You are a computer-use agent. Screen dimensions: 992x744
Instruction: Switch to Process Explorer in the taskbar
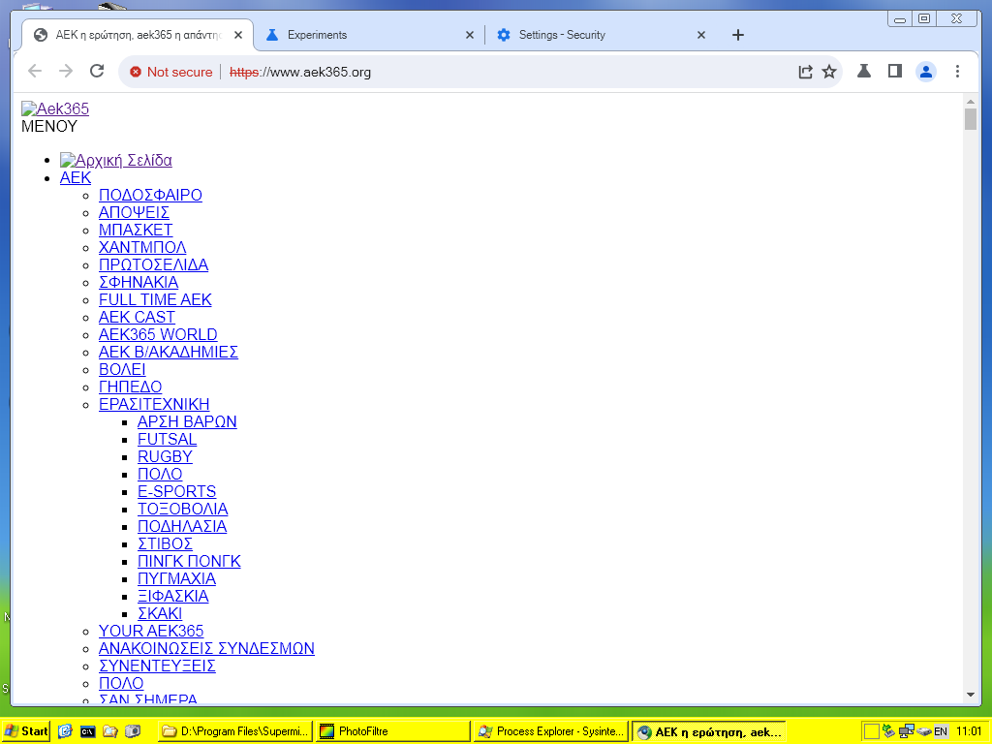pyautogui.click(x=551, y=731)
